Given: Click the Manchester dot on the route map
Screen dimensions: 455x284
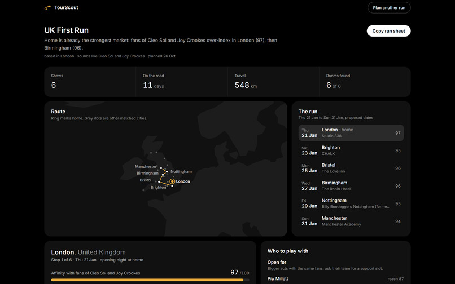Looking at the screenshot, I should 161,168.
